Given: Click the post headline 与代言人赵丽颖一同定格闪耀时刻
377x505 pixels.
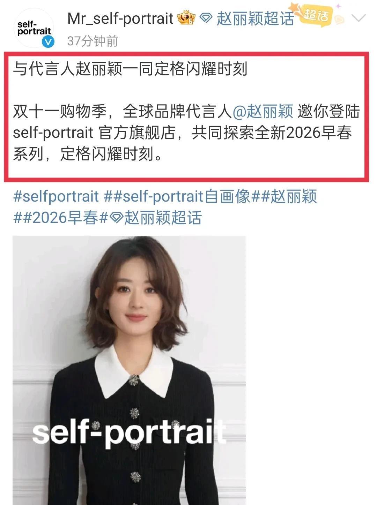Looking at the screenshot, I should 130,68.
